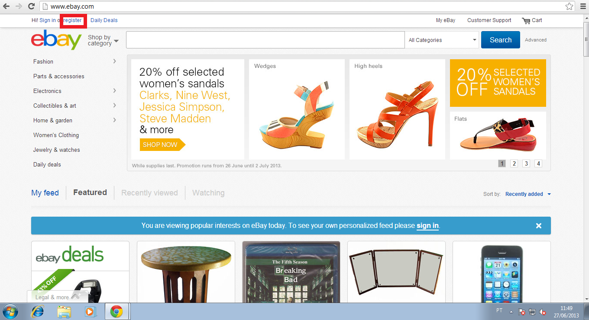Open the shopping cart icon
589x320 pixels.
point(526,21)
